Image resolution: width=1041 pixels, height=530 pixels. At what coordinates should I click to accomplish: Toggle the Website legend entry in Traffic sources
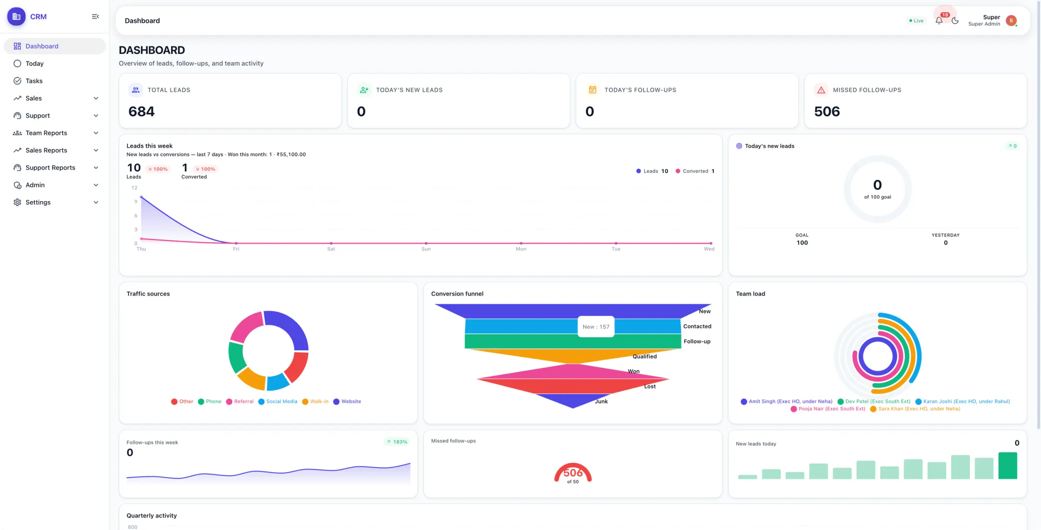pyautogui.click(x=347, y=401)
